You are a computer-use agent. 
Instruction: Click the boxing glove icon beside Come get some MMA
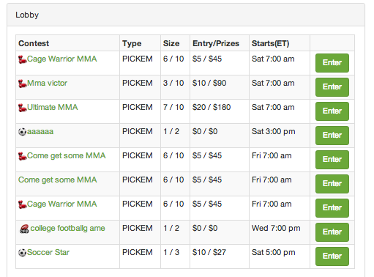(x=23, y=156)
